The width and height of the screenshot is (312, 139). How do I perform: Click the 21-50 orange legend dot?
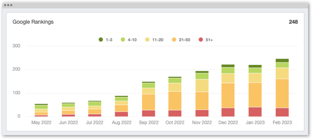(x=174, y=40)
